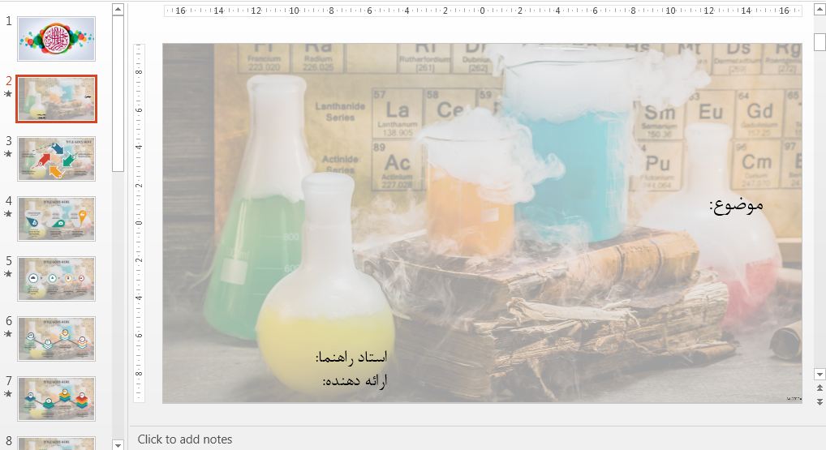Image resolution: width=826 pixels, height=450 pixels.
Task: Click the 'Click to add notes' area
Action: tap(185, 439)
